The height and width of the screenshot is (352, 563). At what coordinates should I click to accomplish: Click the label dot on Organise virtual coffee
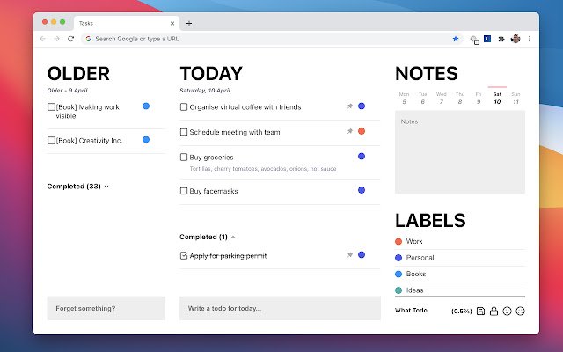tap(362, 106)
